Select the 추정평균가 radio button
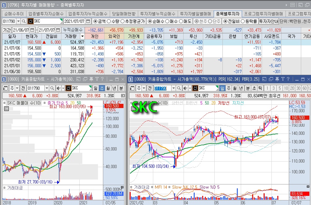Image resolution: width=311 pixels, height=205 pixels. pos(123,21)
